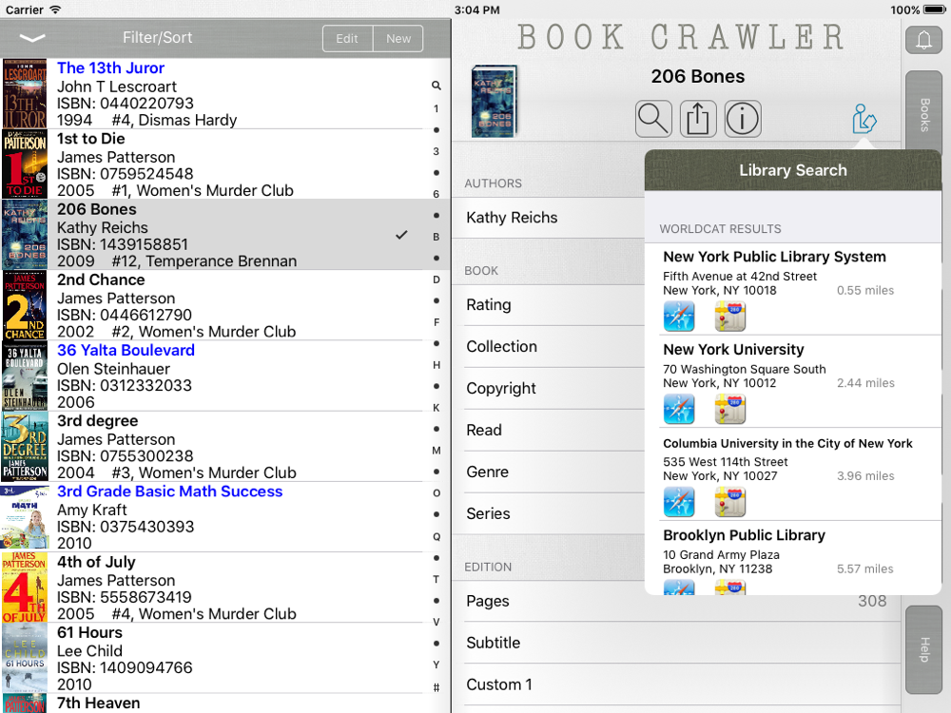Tap the battery indicator in the status bar

click(935, 10)
